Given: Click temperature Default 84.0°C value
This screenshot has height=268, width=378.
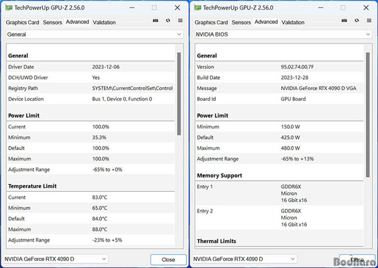Looking at the screenshot, I should [x=100, y=219].
